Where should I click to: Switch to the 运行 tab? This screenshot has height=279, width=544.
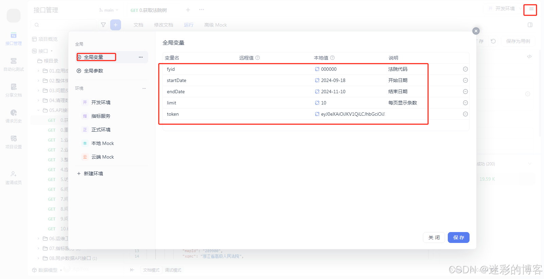click(x=189, y=25)
